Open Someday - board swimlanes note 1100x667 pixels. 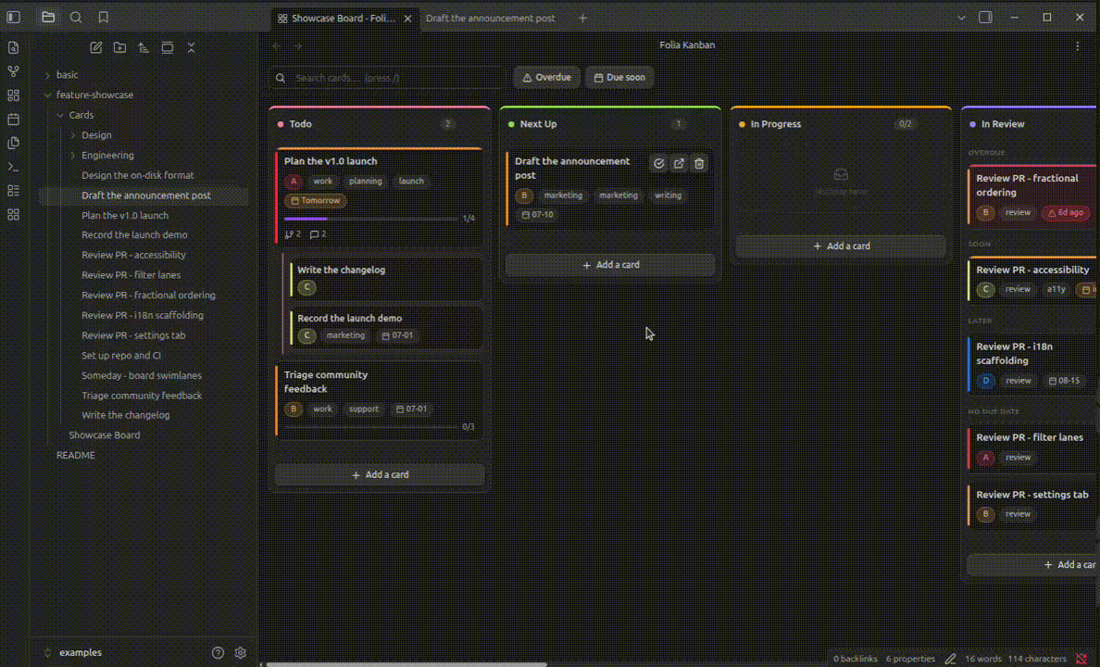(141, 375)
